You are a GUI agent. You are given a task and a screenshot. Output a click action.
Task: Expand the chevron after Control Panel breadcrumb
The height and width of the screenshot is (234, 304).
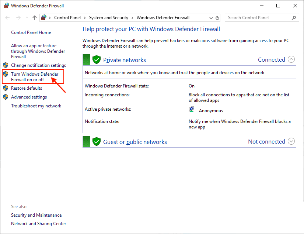(x=85, y=18)
